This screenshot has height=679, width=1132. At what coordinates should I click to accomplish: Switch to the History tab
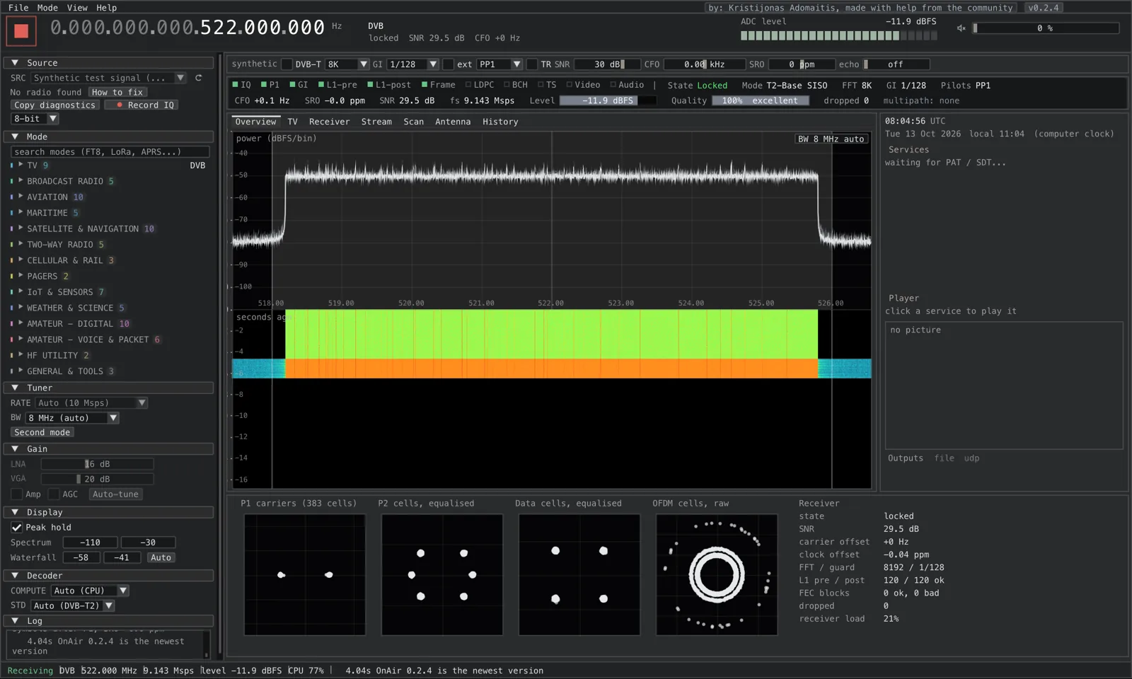(x=500, y=122)
